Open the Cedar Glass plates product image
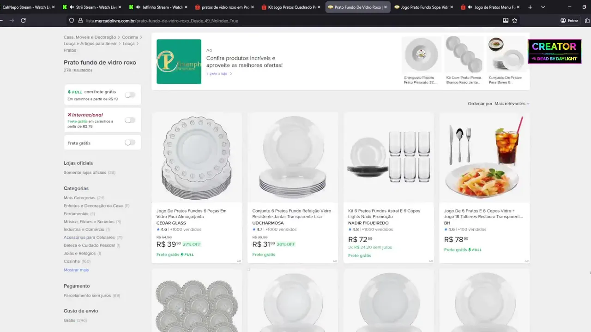The width and height of the screenshot is (591, 332). [x=197, y=158]
